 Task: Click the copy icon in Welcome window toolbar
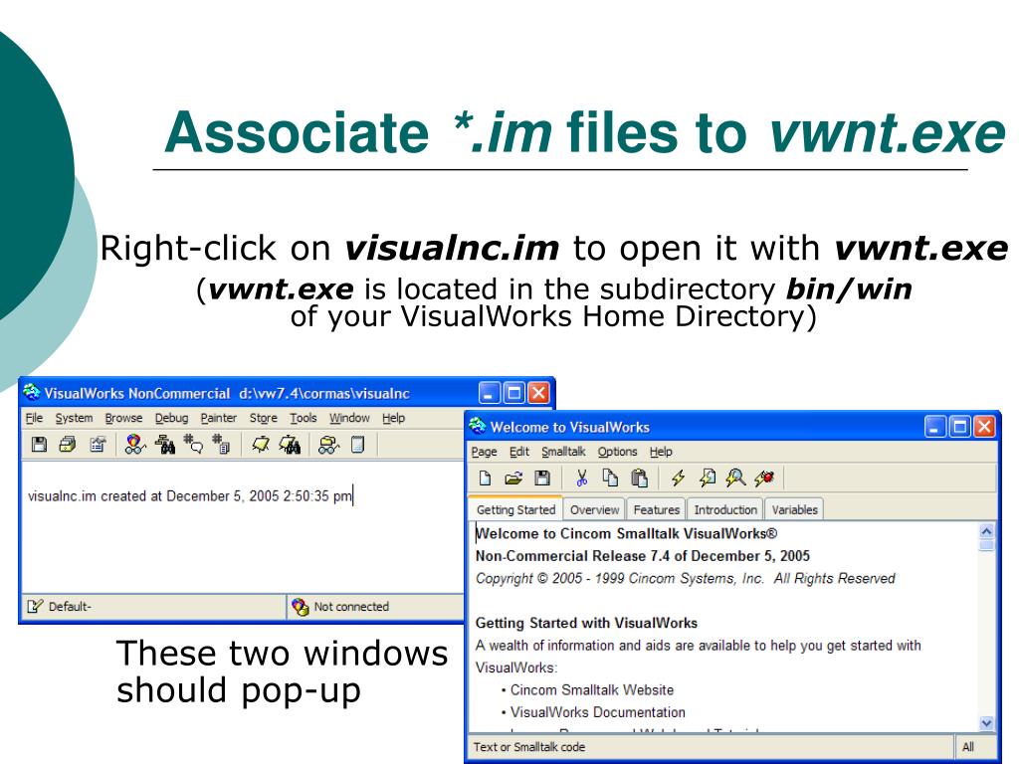point(610,478)
